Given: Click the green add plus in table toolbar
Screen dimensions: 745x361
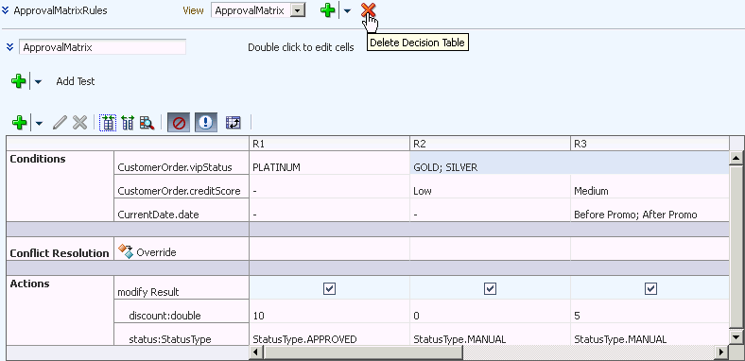Looking at the screenshot, I should pos(19,124).
